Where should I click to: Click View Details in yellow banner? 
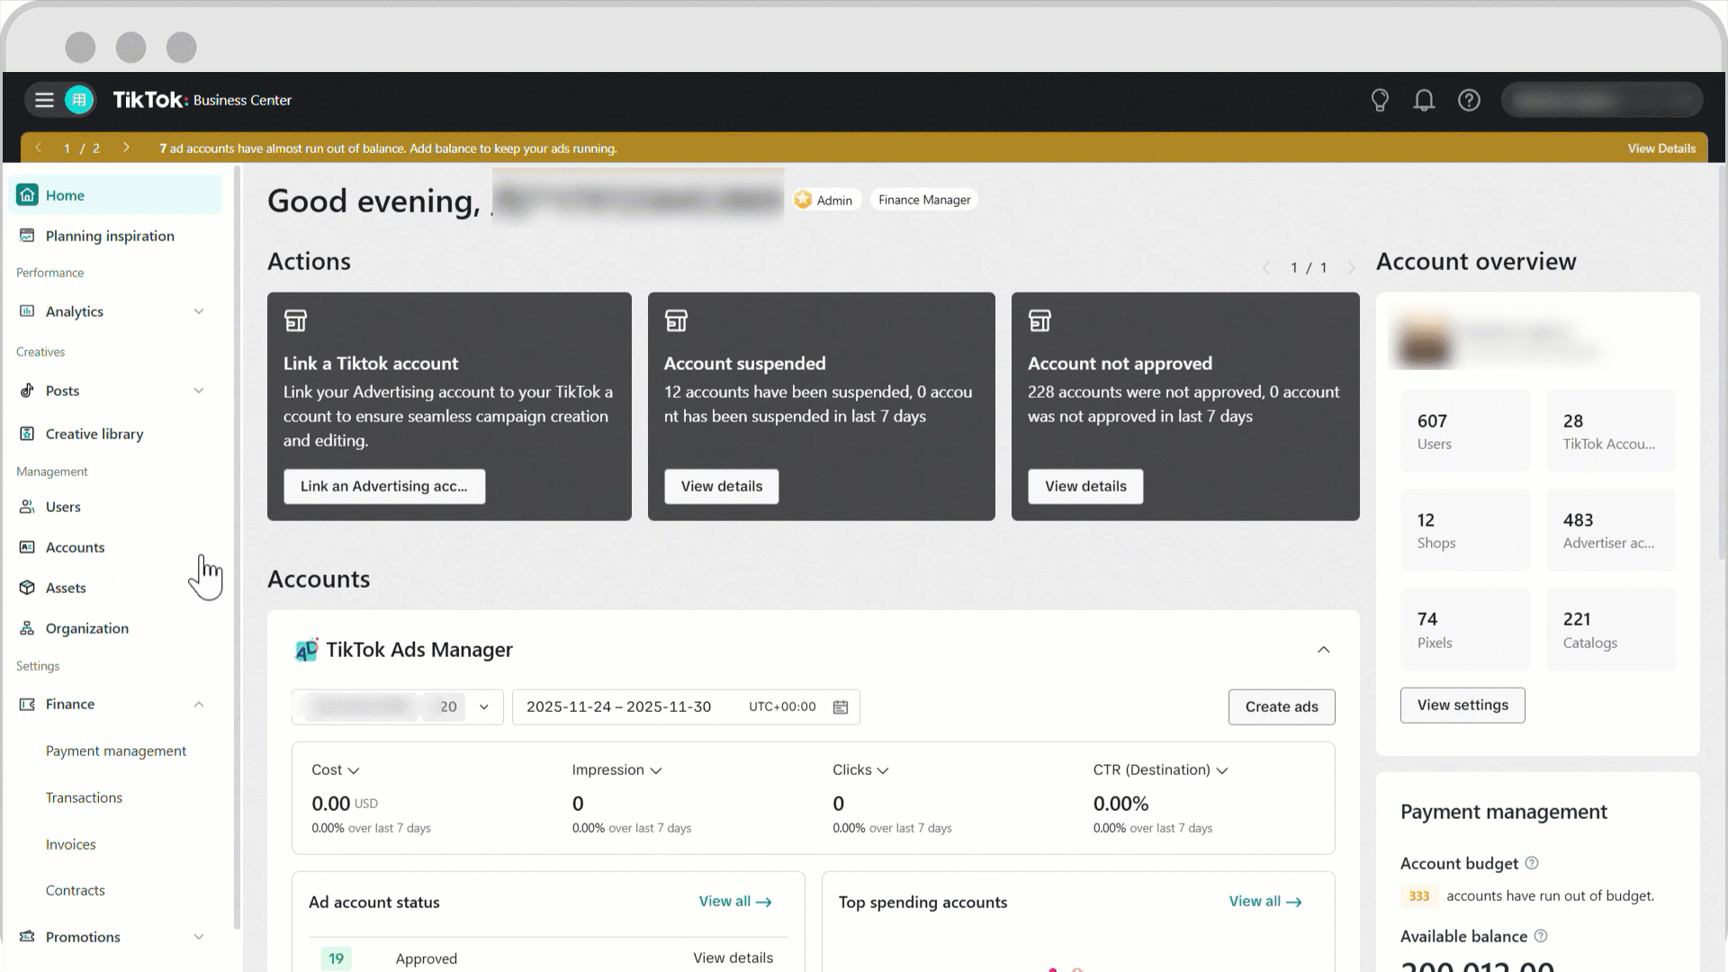pyautogui.click(x=1660, y=148)
